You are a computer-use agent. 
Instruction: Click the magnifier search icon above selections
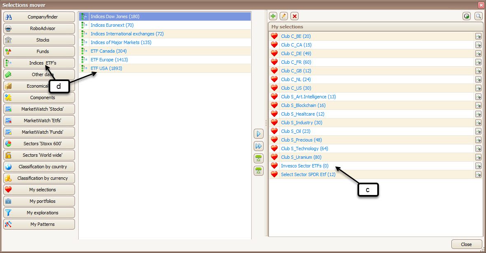coord(478,16)
